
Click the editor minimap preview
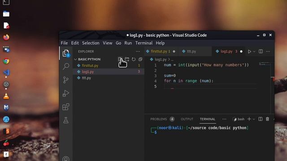[x=264, y=64]
